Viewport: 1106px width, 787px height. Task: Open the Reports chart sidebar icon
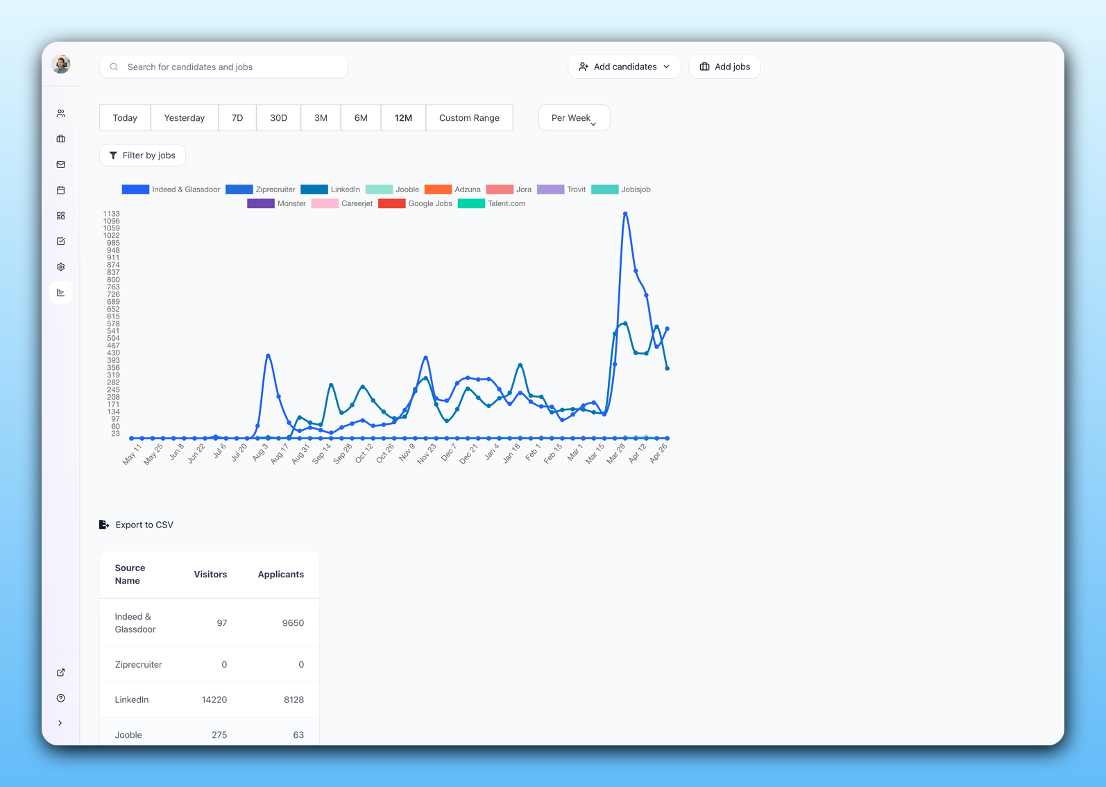click(61, 293)
